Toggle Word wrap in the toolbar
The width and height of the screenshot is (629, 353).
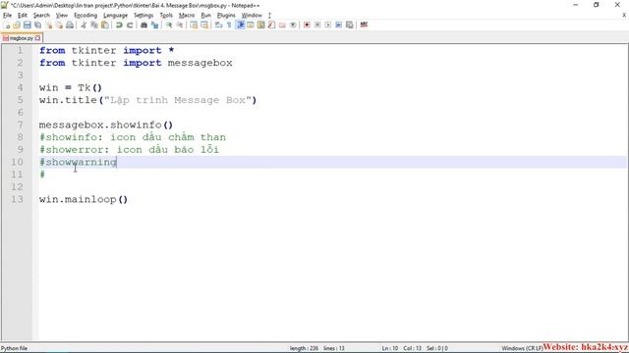tap(218, 25)
